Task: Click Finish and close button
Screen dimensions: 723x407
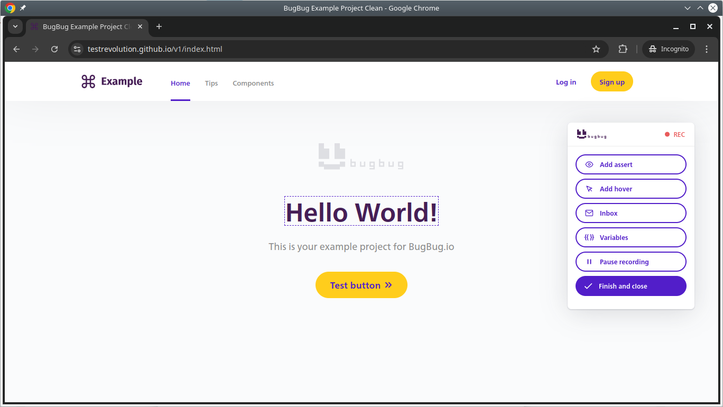Action: pos(631,286)
